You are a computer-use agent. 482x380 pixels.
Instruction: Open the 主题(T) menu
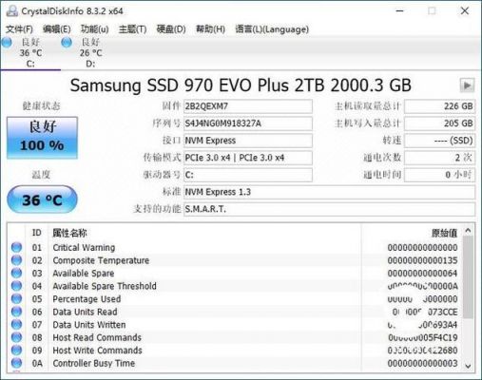[x=132, y=29]
